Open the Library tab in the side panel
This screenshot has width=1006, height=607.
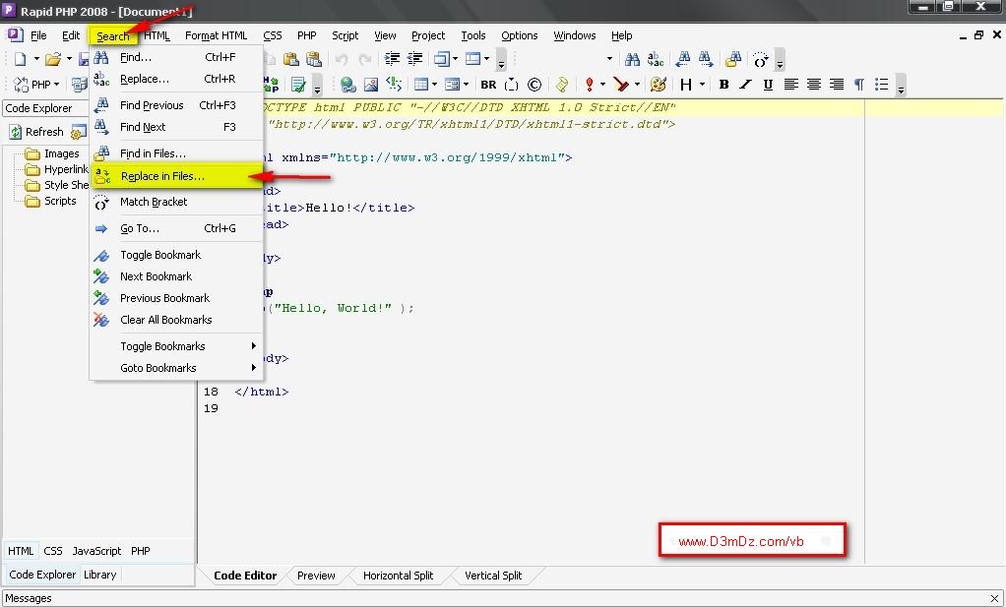(x=100, y=575)
